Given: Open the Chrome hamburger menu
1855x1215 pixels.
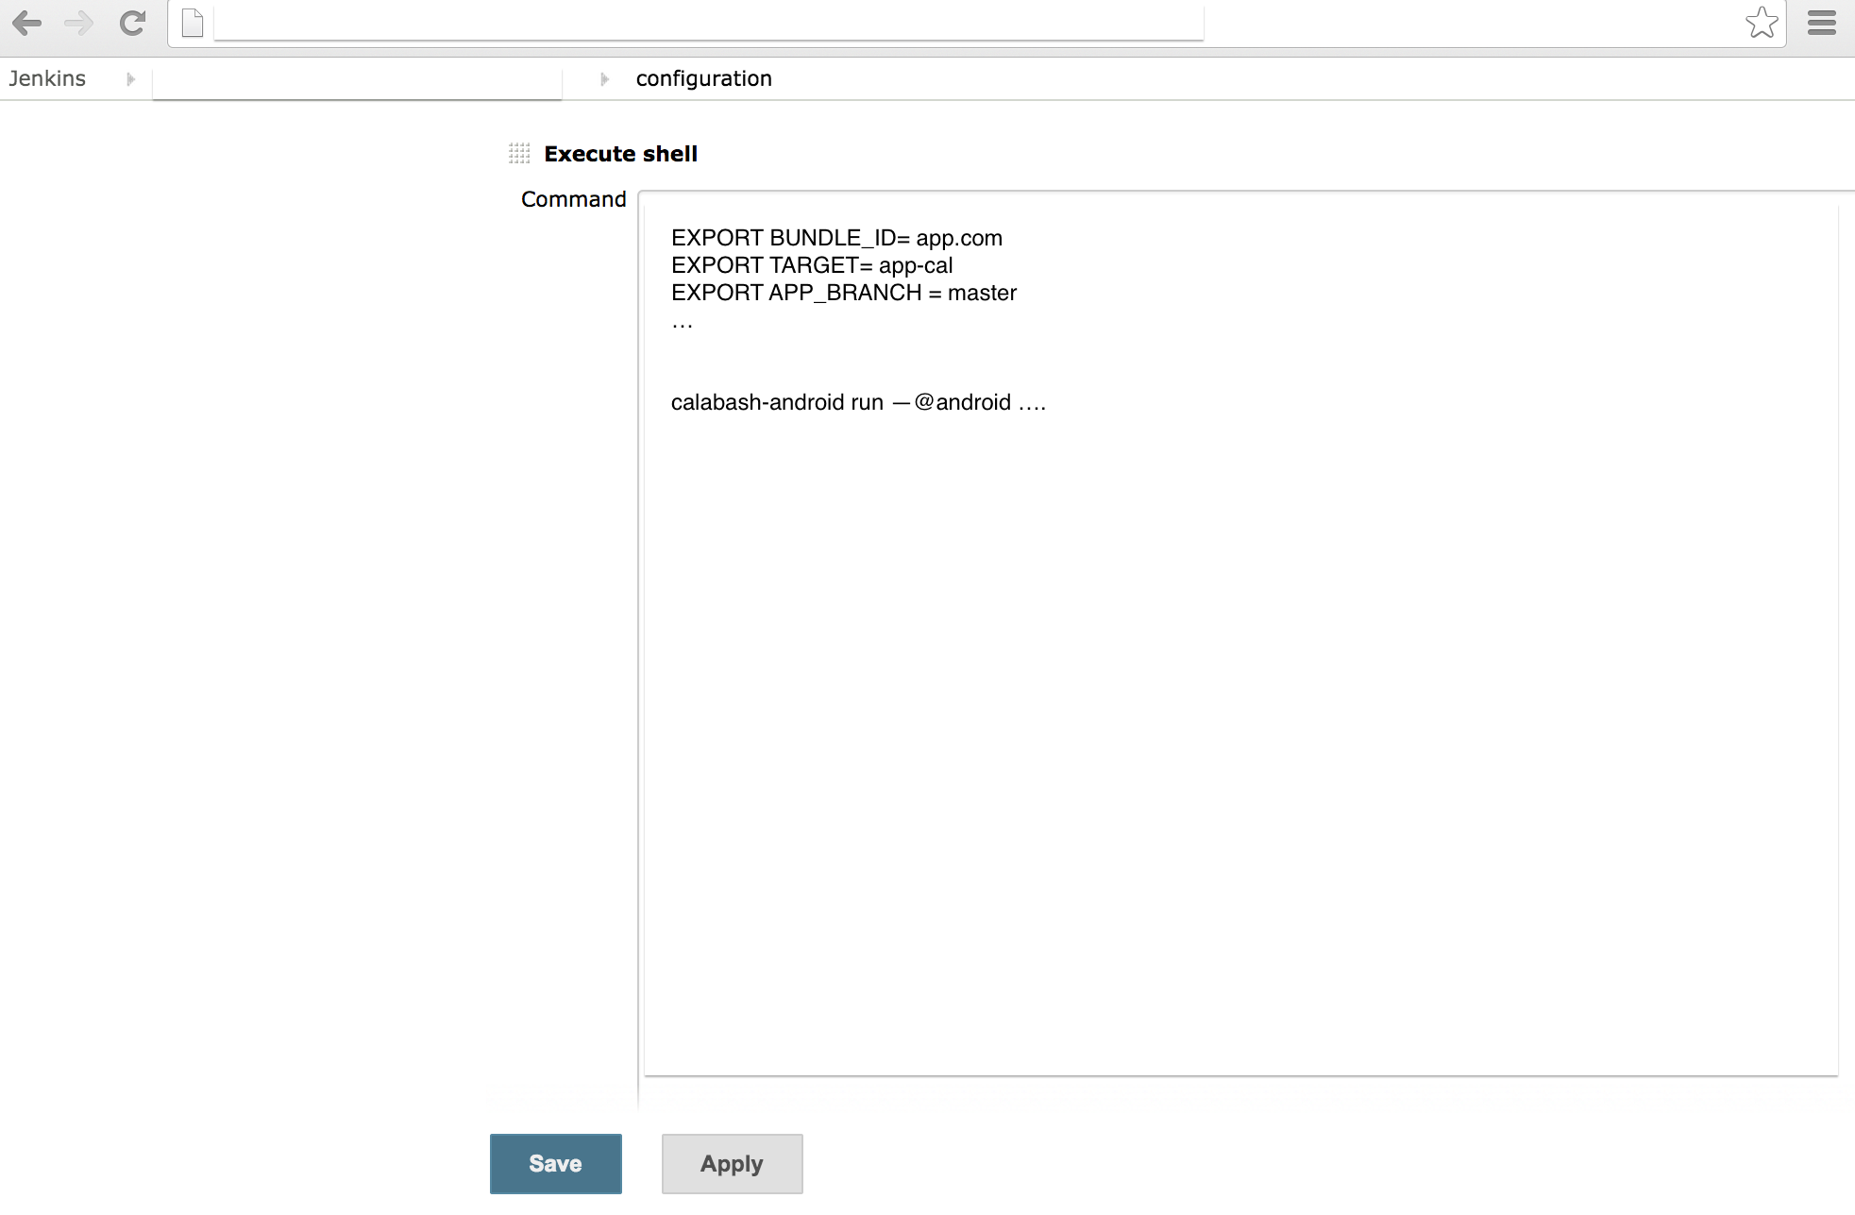Looking at the screenshot, I should point(1821,23).
